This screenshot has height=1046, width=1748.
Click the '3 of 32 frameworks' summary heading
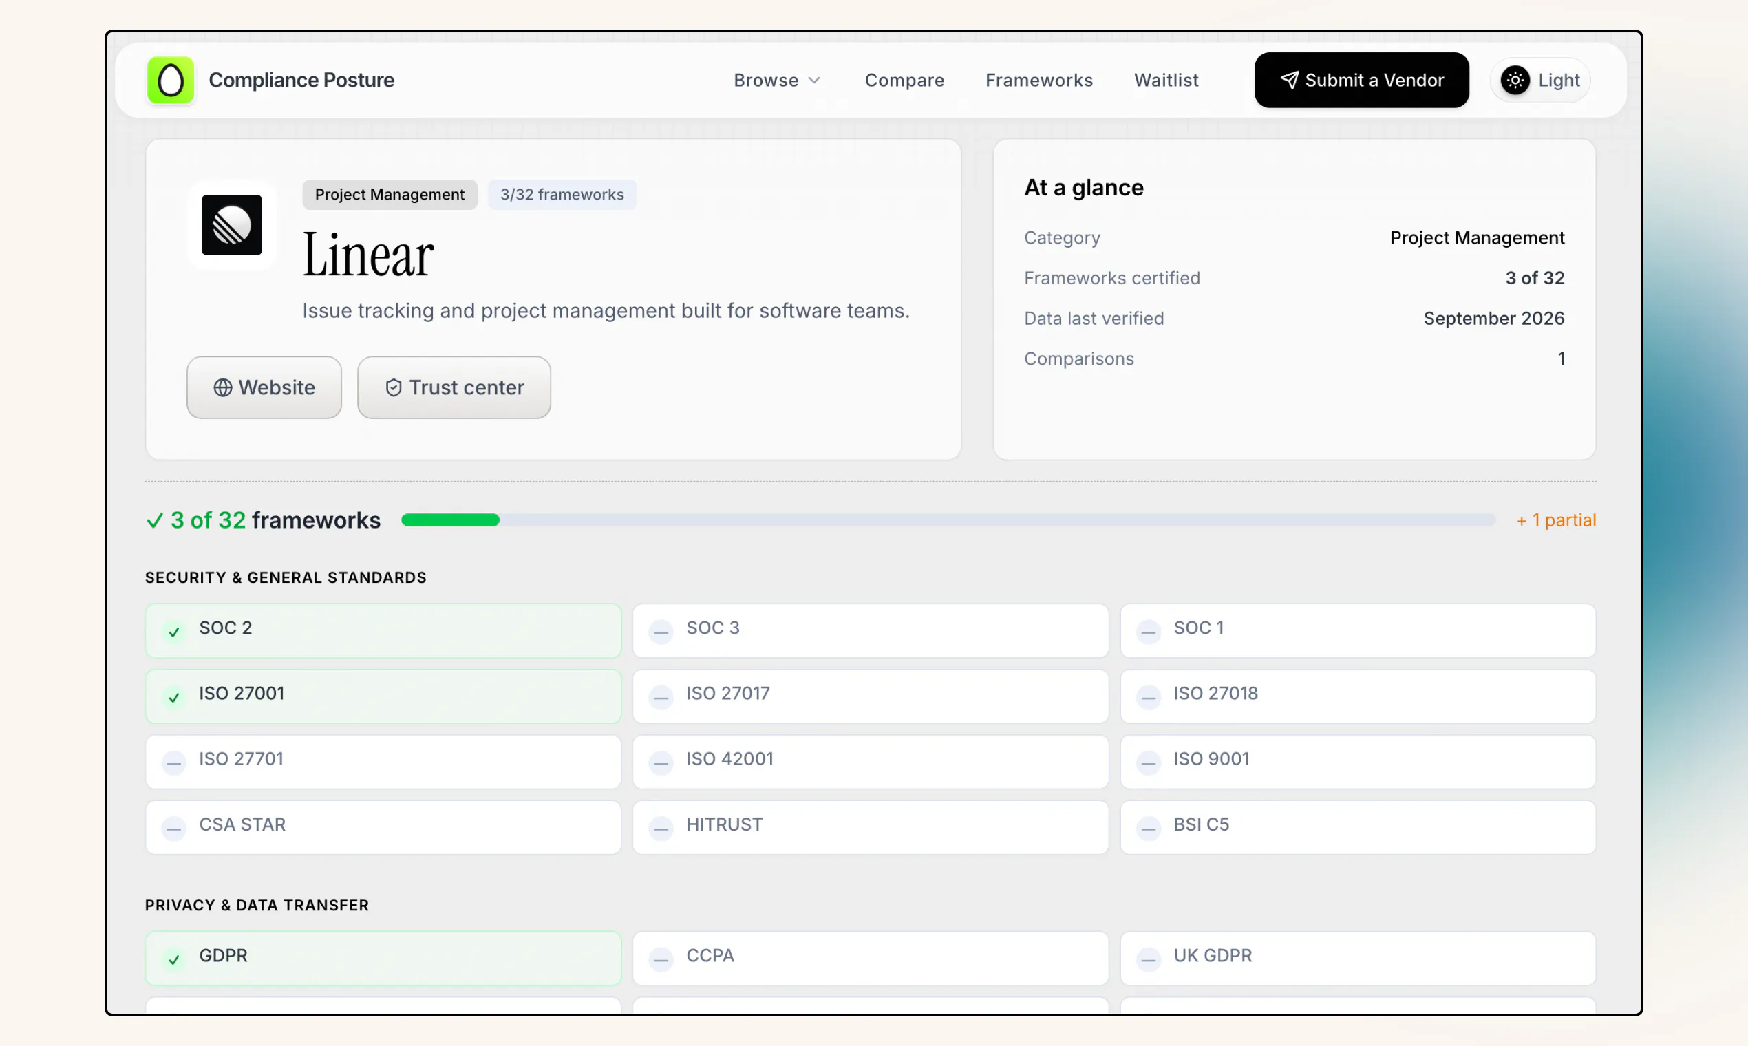[275, 520]
